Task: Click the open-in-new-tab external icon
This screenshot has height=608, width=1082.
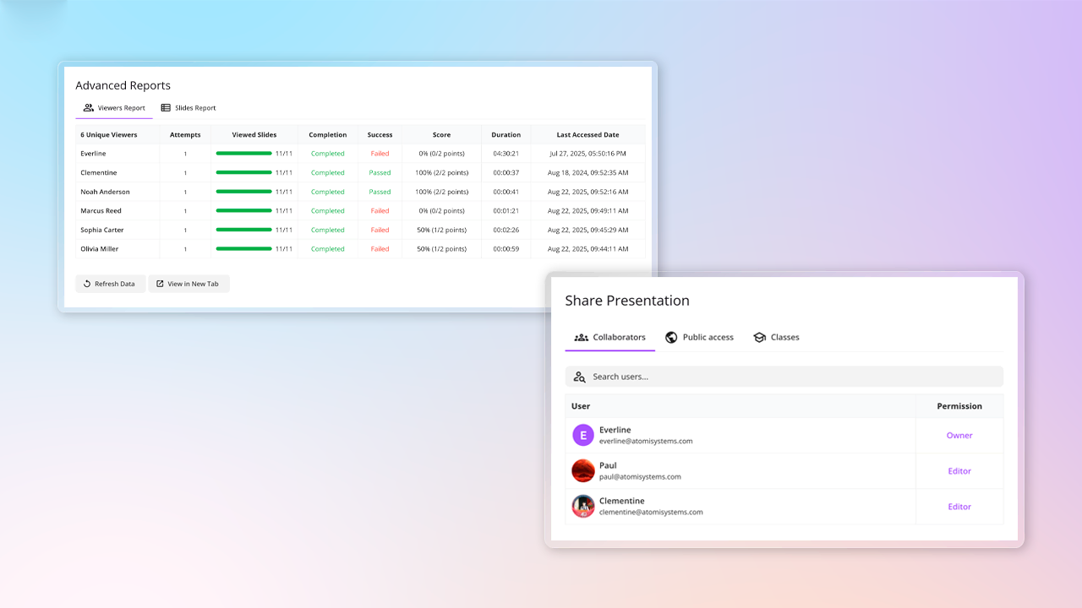Action: click(x=160, y=284)
